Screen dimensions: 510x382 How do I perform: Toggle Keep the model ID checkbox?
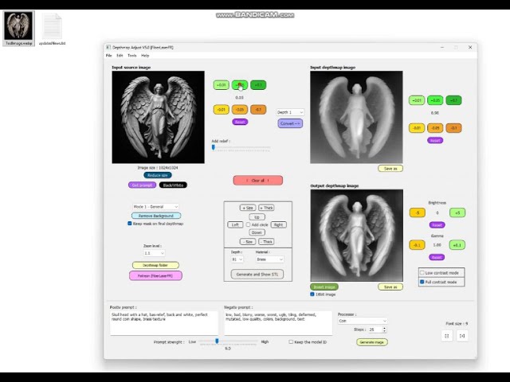[291, 341]
